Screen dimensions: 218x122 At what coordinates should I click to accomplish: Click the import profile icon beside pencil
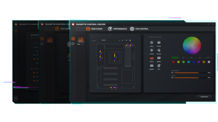tap(126, 41)
